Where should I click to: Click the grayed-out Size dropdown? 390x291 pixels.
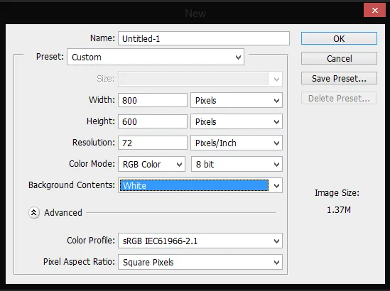[x=200, y=79]
